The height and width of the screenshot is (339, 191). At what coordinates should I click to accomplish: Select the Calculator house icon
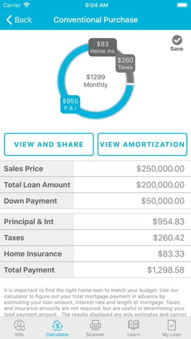pos(57,325)
